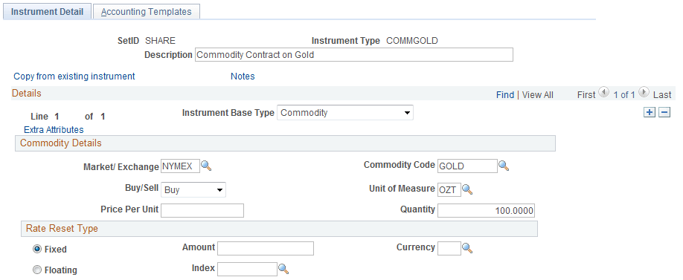Open Market/Exchange lookup magnifier
The width and height of the screenshot is (683, 280).
click(x=206, y=166)
